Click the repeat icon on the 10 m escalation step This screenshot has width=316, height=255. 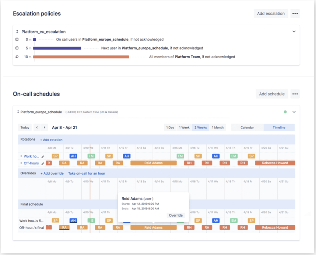click(x=17, y=57)
